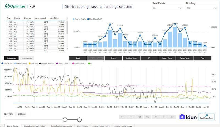The height and width of the screenshot is (127, 220).
Task: Select the 2021 jul bar in chart
Action: pyautogui.click(x=175, y=37)
